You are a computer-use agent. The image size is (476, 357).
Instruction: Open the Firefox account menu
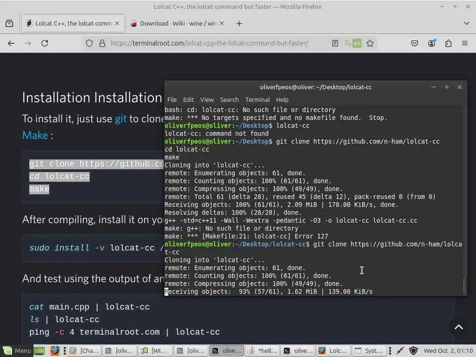pyautogui.click(x=431, y=43)
